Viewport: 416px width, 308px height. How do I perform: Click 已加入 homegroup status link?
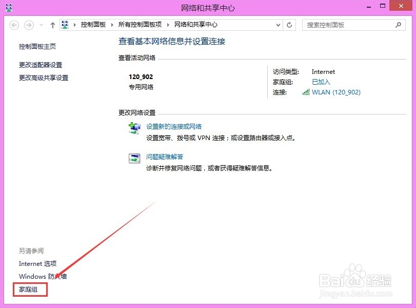click(320, 82)
